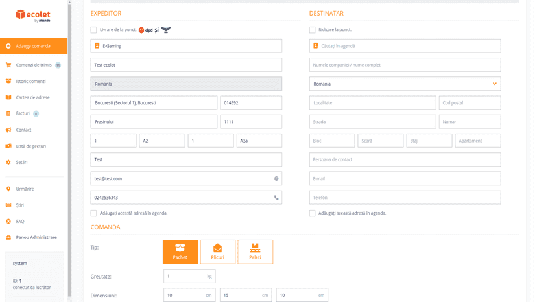Open Listă de prețuri page
Image resolution: width=537 pixels, height=302 pixels.
click(31, 146)
